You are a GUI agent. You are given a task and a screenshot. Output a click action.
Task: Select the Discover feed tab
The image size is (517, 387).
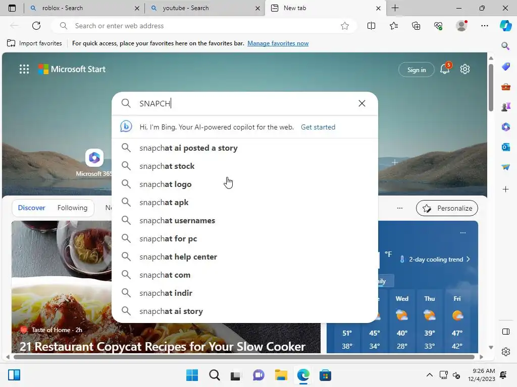(31, 208)
